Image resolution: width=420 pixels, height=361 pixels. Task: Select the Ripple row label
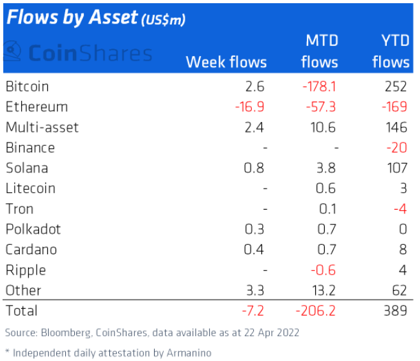pos(25,270)
